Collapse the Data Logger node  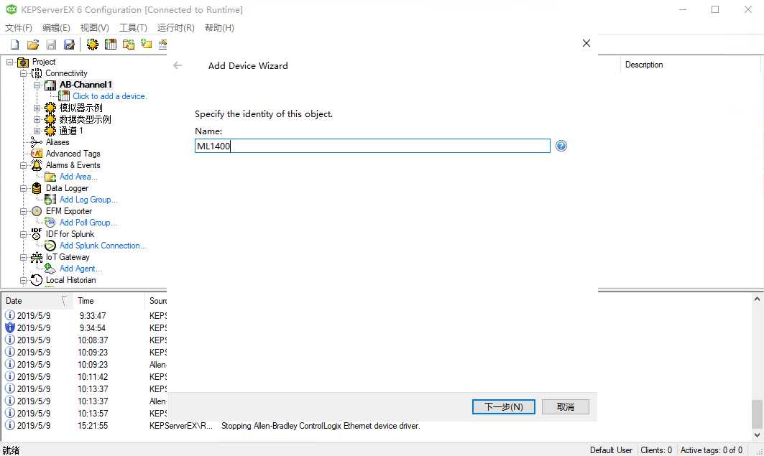(x=23, y=188)
